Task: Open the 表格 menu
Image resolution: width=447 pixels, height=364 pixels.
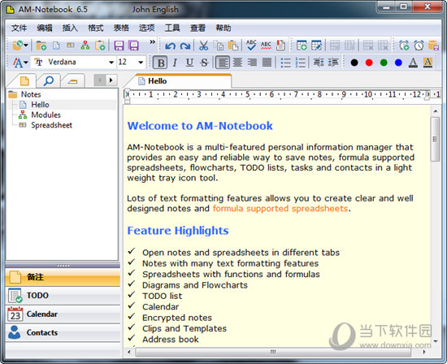Action: (x=121, y=28)
